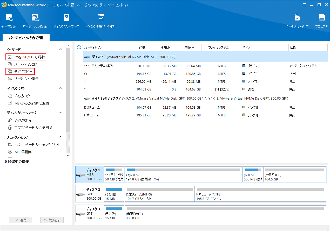Select the D:ボリューム 104.7 GB block in disk map
Image resolution: width=330 pixels, height=231 pixels.
[x=160, y=194]
